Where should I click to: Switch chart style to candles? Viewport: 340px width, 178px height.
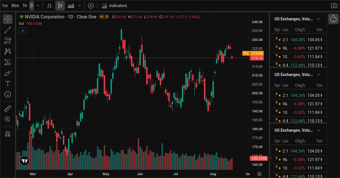click(x=60, y=6)
